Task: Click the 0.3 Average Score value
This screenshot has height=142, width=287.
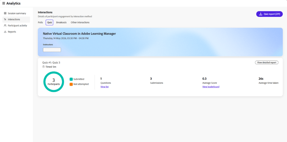Action: (204, 79)
